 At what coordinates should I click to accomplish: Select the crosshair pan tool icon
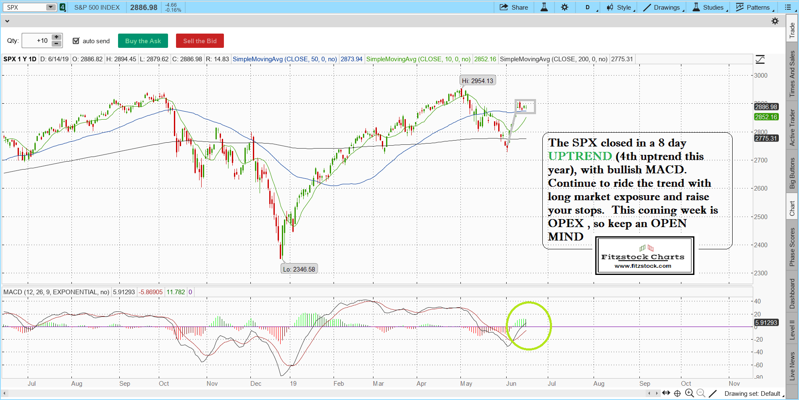click(x=677, y=393)
